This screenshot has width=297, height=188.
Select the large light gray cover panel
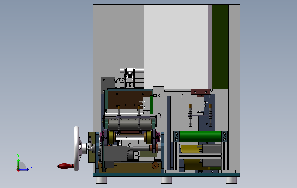(176, 47)
